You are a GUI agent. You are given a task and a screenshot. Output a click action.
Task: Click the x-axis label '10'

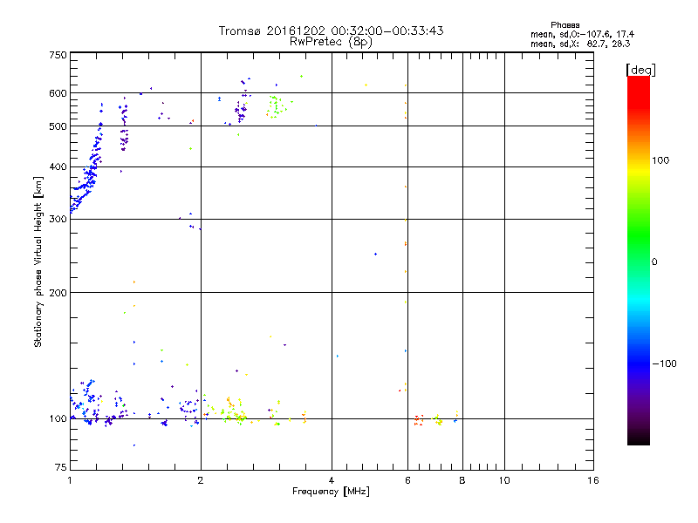coord(504,480)
